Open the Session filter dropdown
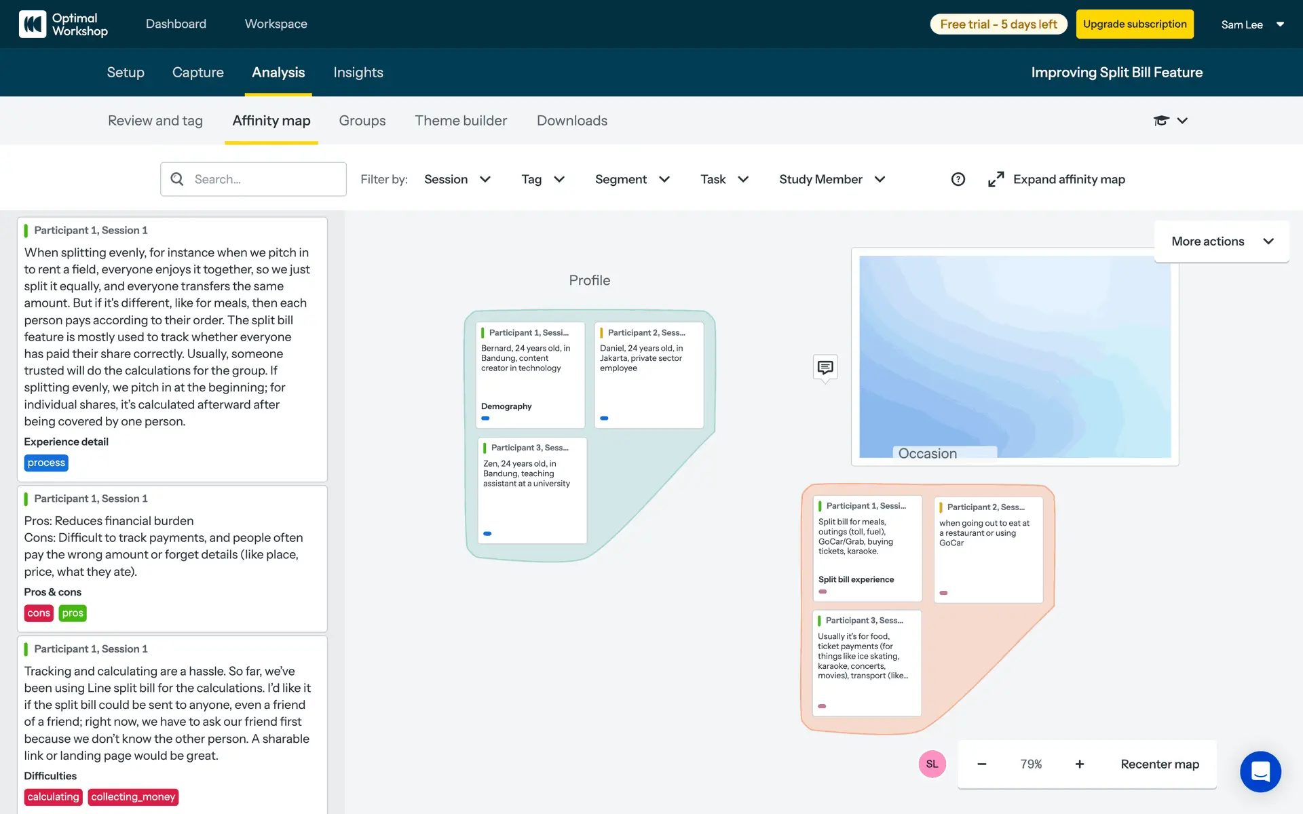This screenshot has width=1303, height=814. click(x=457, y=179)
